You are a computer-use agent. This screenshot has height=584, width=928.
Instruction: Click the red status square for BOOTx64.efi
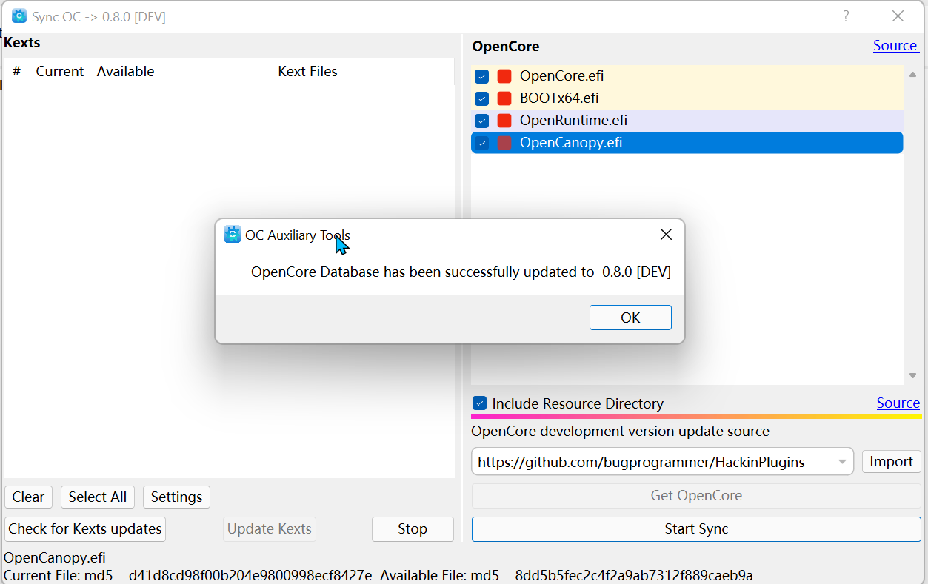tap(504, 98)
